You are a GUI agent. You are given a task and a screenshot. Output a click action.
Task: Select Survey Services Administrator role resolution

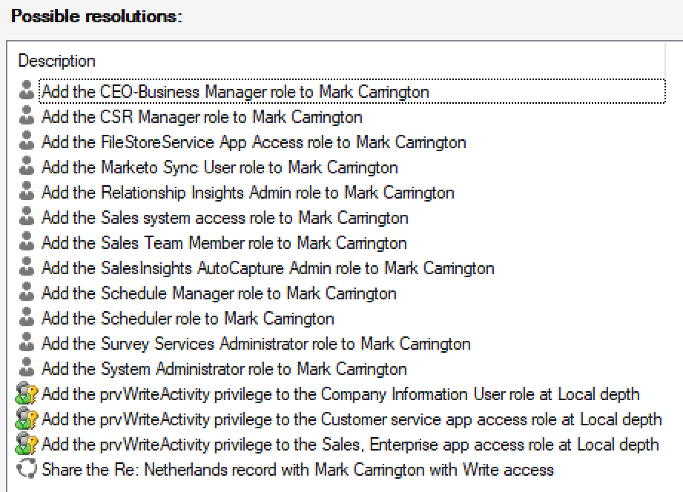256,344
